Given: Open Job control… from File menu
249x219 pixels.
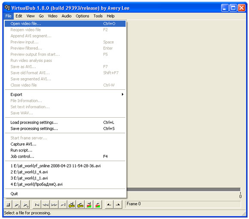Looking at the screenshot, I should coord(65,157).
